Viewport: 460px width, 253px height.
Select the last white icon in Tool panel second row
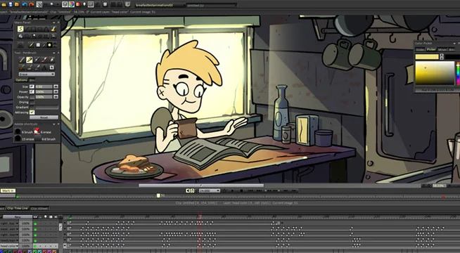(x=52, y=67)
